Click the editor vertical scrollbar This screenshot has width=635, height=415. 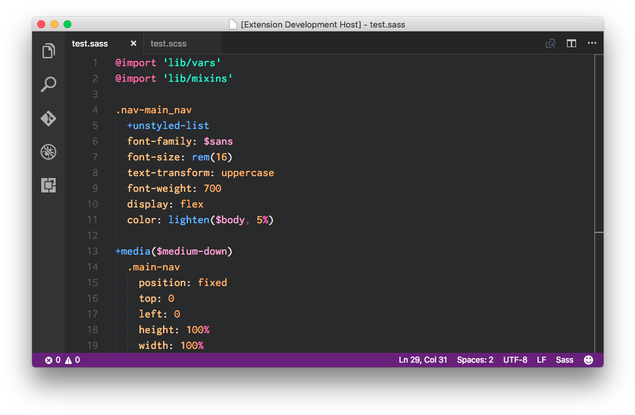pos(599,144)
